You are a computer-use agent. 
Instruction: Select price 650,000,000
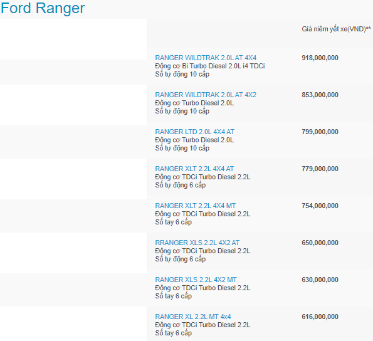[320, 243]
